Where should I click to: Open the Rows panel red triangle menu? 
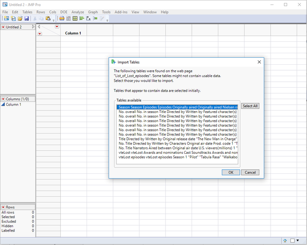click(3, 207)
